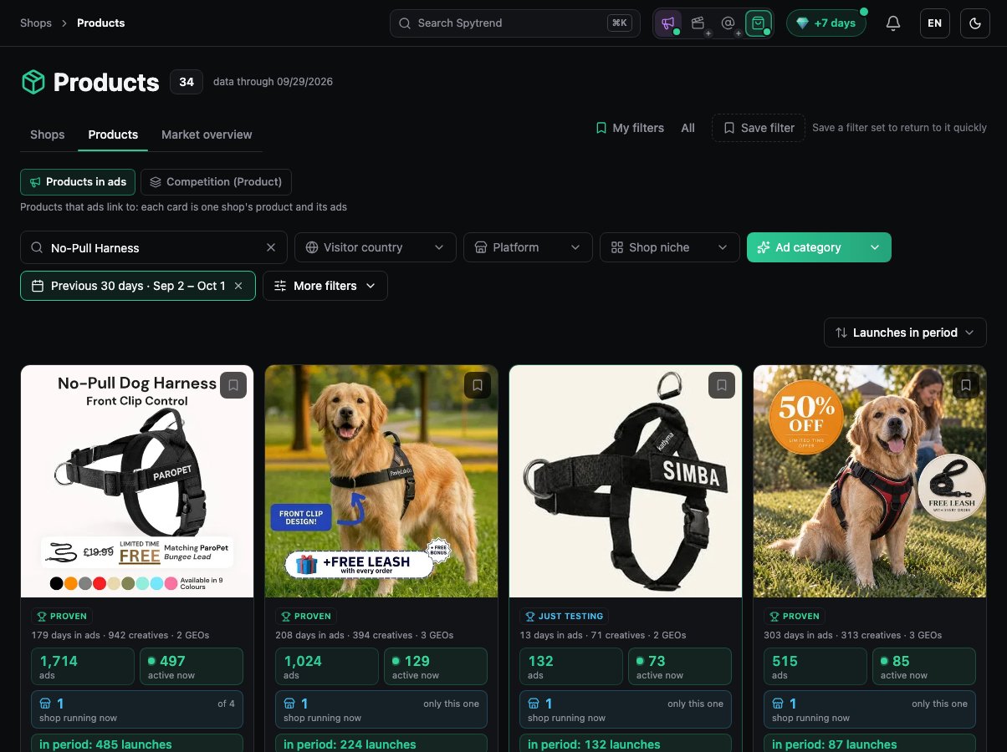Toggle dark mode moon icon

pos(975,23)
